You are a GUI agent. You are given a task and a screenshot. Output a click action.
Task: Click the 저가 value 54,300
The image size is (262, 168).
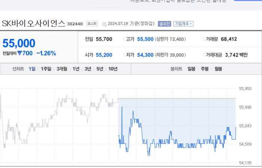point(145,55)
